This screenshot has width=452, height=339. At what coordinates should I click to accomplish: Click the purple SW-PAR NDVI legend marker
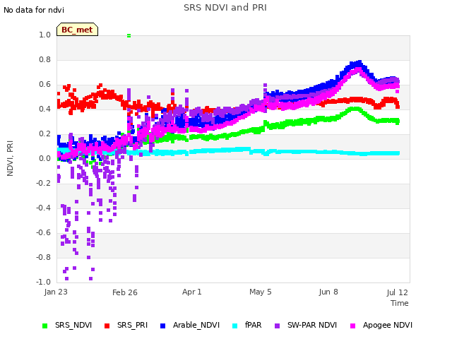[277, 326]
